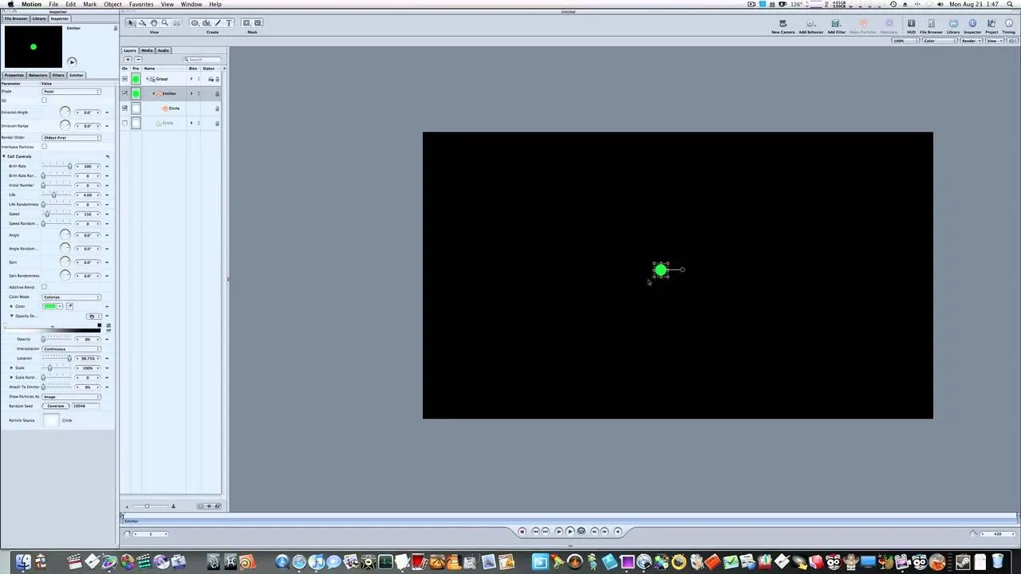Click the Add Behavior toolbar icon
The height and width of the screenshot is (574, 1021).
click(810, 26)
